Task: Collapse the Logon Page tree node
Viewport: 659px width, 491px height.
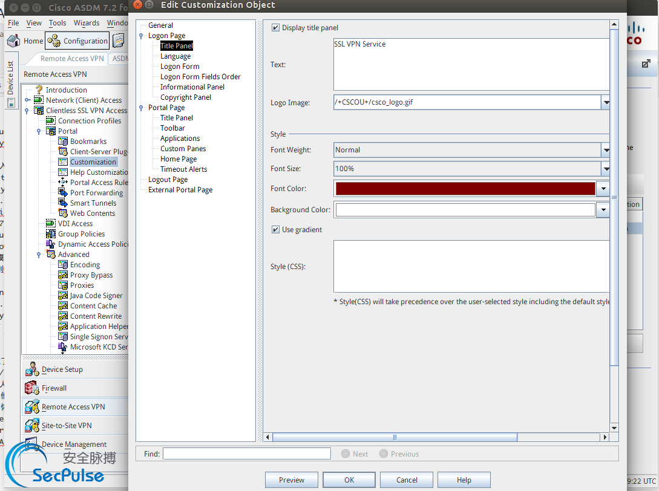Action: (x=141, y=36)
